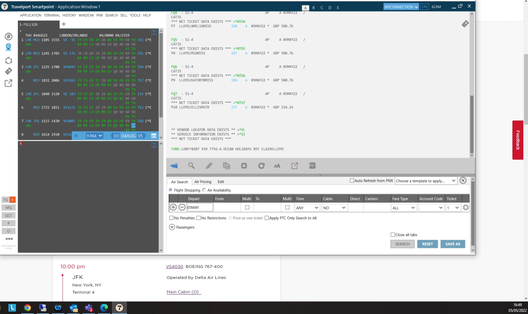
Task: Toggle the ON connection switch in title bar
Action: [x=424, y=7]
